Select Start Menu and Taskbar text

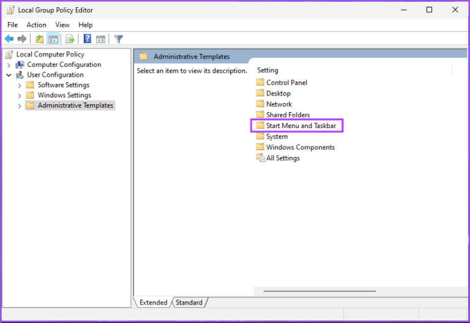pos(301,126)
